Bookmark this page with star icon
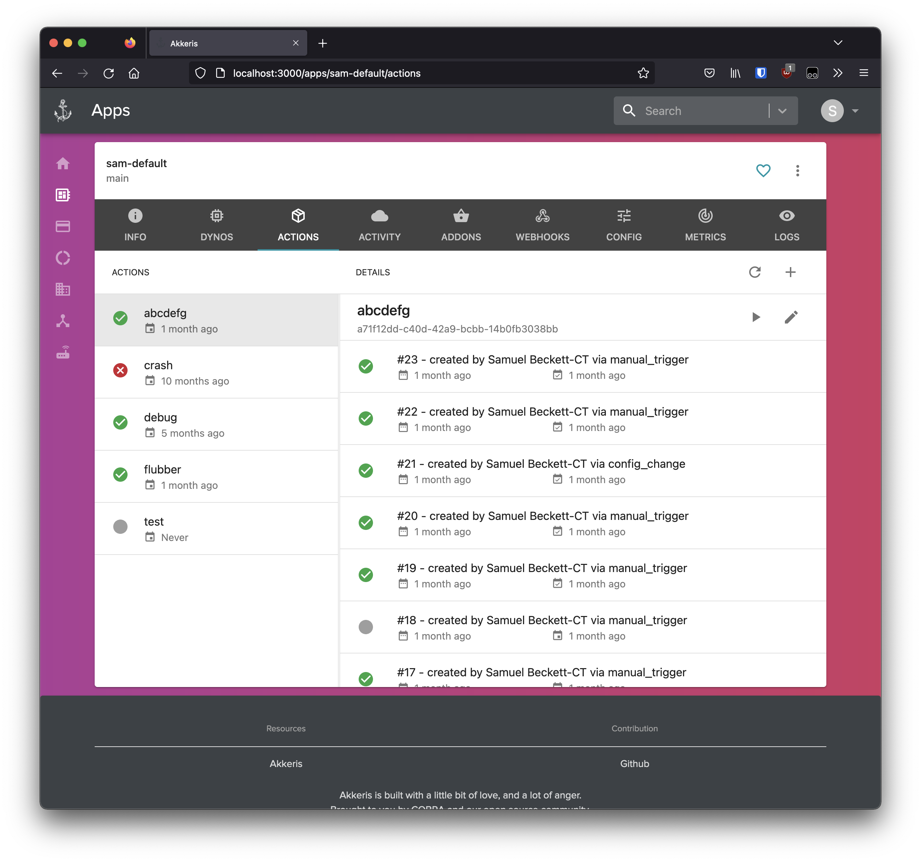This screenshot has height=862, width=921. pos(643,73)
